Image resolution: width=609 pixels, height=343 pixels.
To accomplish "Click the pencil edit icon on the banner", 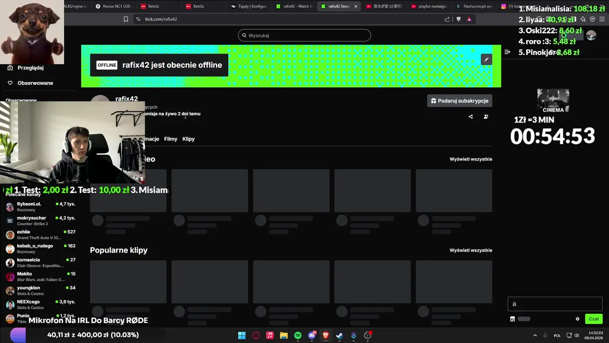I will click(x=486, y=60).
